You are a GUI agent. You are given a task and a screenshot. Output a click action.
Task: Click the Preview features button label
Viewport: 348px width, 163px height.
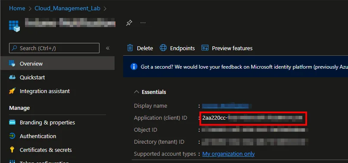click(x=232, y=48)
